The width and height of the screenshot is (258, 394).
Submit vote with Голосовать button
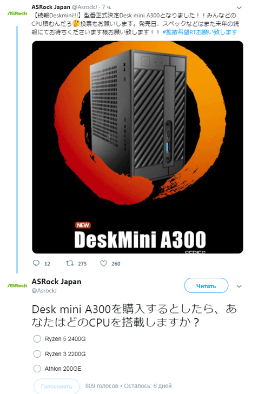[x=57, y=386]
